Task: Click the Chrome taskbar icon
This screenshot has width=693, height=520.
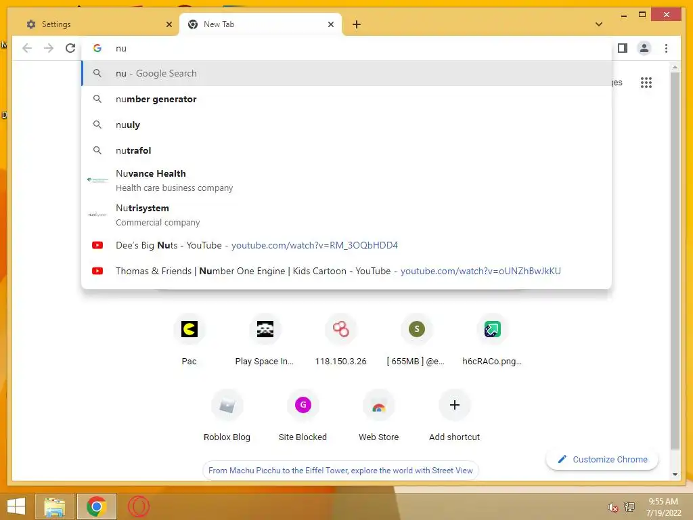Action: pyautogui.click(x=96, y=506)
